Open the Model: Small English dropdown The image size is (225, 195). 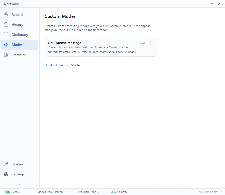click(52, 192)
